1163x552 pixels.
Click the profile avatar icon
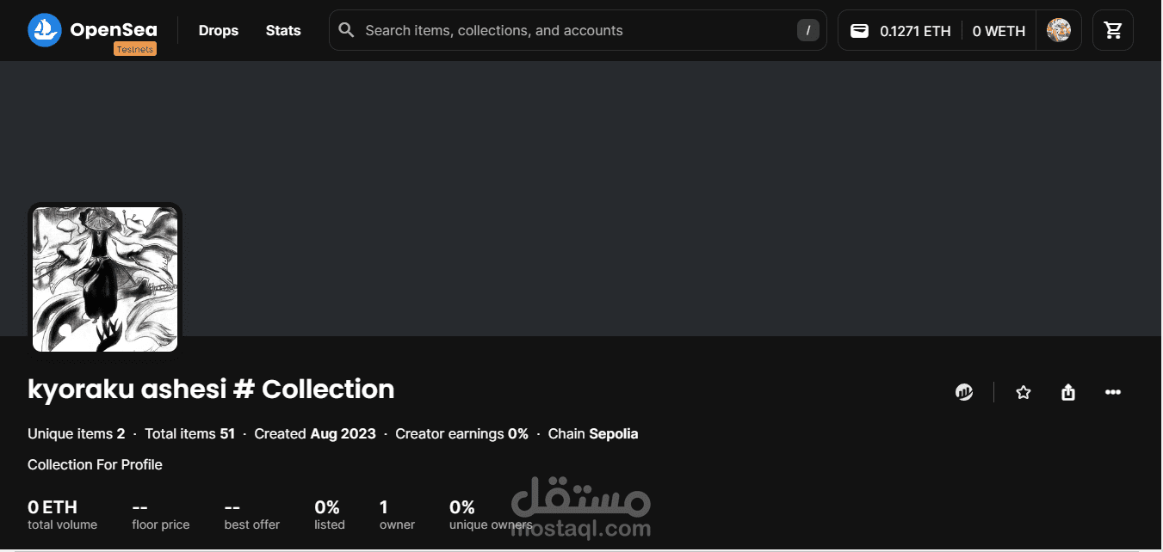click(1058, 30)
